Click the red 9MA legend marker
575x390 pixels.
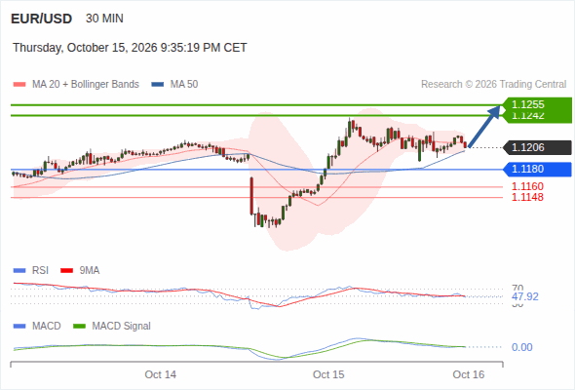(66, 271)
